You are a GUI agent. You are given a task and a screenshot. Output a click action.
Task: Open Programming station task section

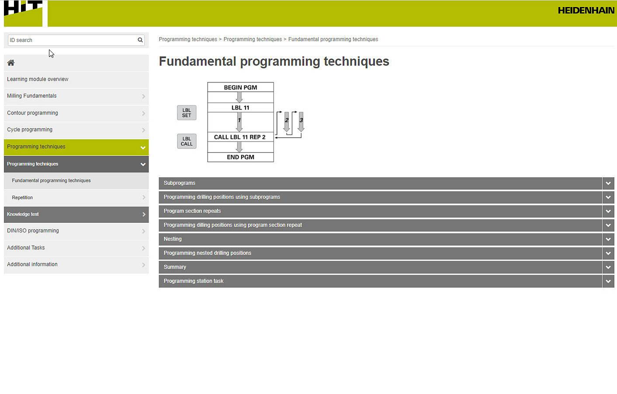click(194, 281)
